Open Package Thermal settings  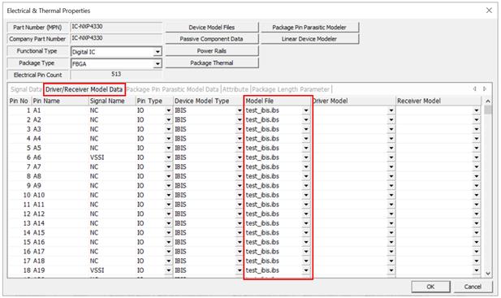211,63
